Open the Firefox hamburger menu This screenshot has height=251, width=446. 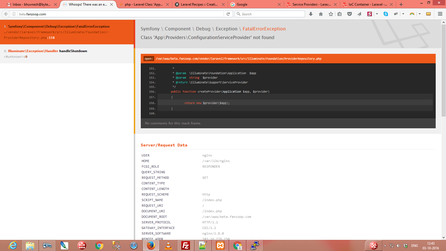point(440,14)
